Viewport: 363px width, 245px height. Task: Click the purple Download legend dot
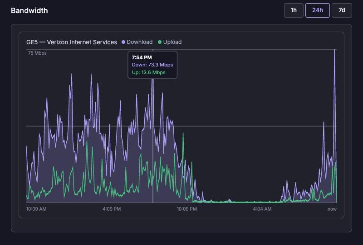click(x=123, y=42)
